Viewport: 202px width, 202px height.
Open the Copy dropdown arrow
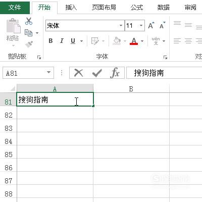pos(37,33)
